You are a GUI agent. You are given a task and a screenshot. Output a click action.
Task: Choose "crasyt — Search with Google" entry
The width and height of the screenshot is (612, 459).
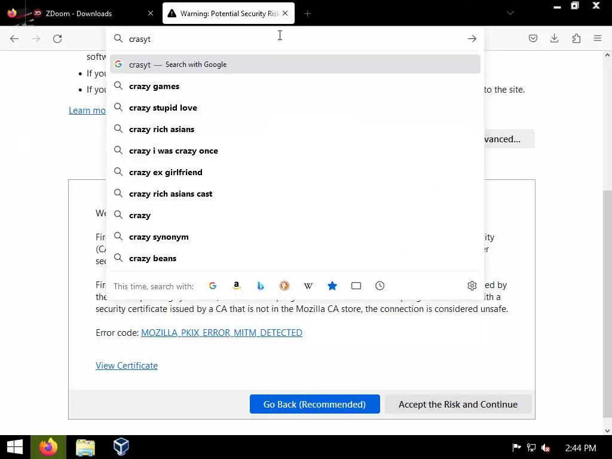click(x=295, y=64)
